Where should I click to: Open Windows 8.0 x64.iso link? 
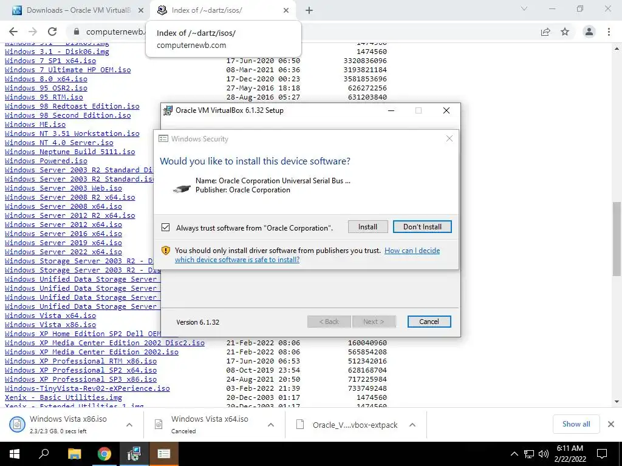pos(46,79)
